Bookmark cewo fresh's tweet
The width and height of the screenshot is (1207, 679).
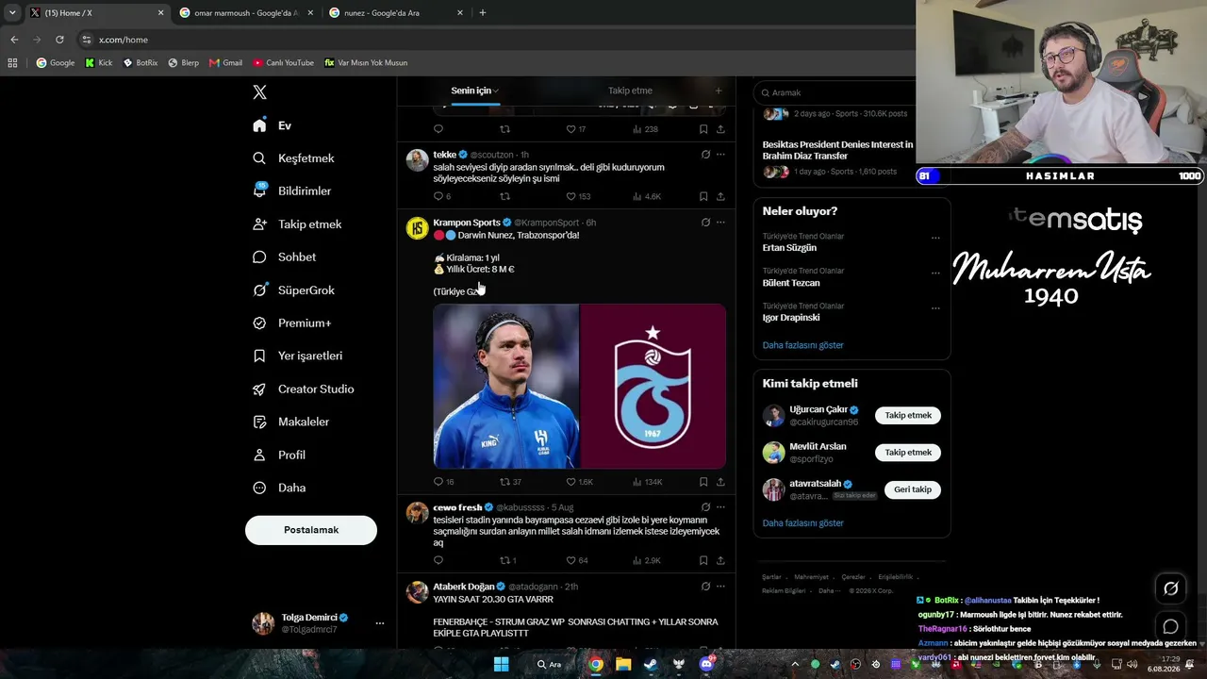703,560
